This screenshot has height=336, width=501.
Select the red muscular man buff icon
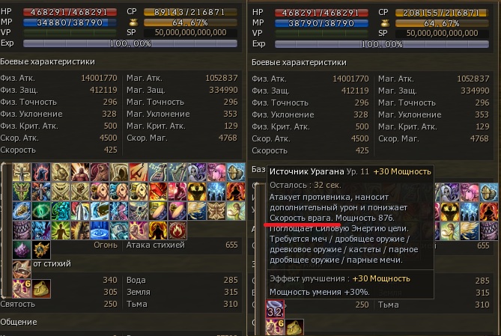pos(80,172)
